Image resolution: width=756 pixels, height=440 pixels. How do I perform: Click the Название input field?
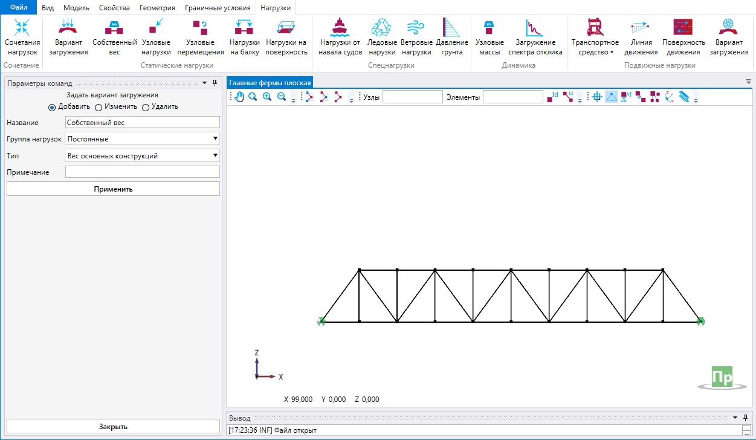coord(142,122)
